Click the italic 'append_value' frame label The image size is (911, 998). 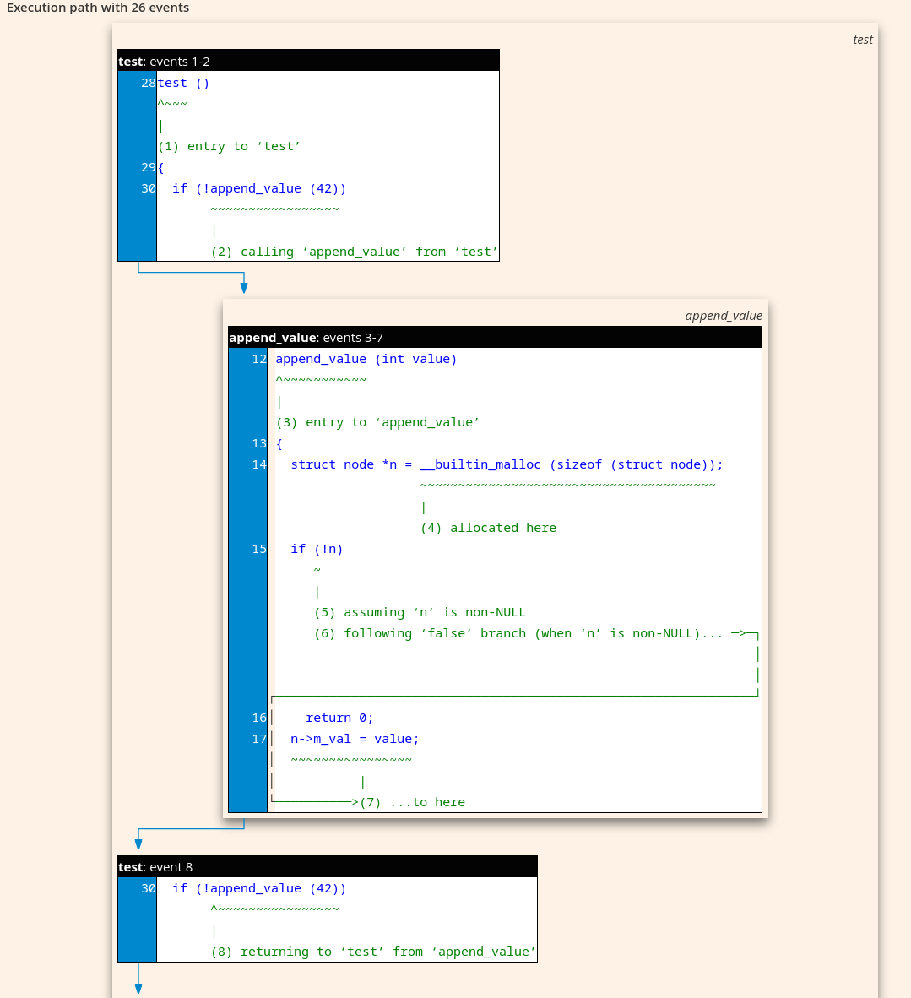tap(724, 315)
